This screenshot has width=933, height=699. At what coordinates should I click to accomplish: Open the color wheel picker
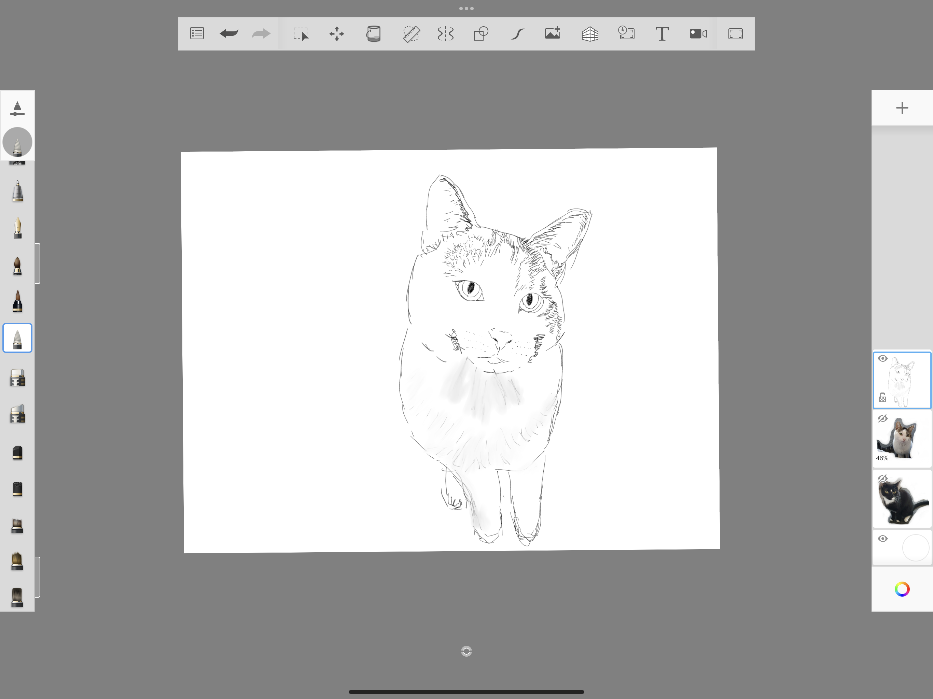click(x=902, y=589)
